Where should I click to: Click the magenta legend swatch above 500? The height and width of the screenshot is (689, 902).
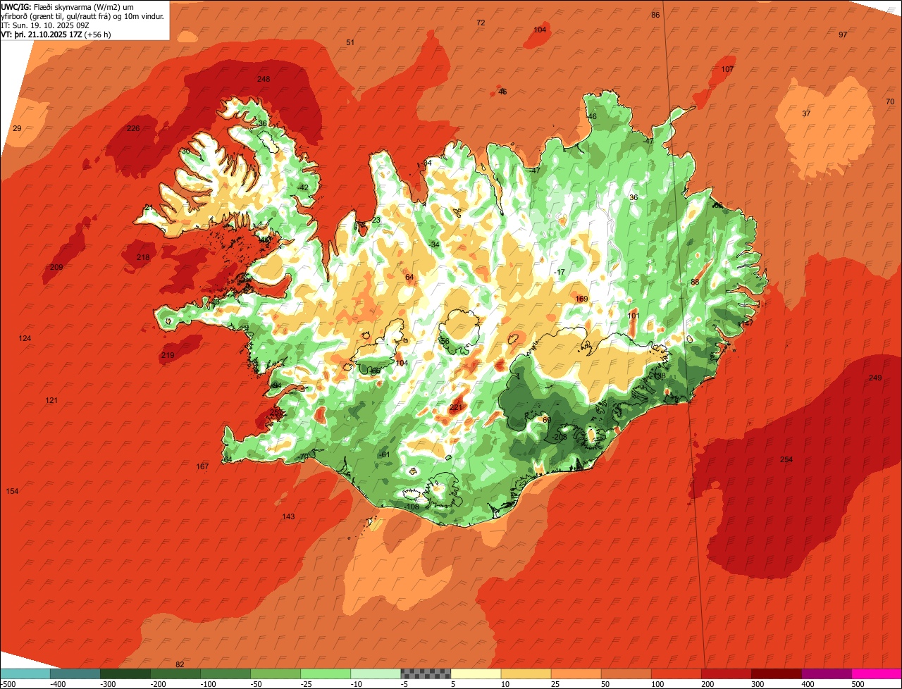(877, 673)
